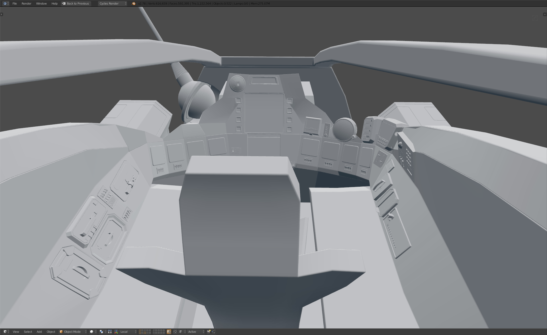Open the Render menu
This screenshot has height=335, width=547.
(x=26, y=3)
